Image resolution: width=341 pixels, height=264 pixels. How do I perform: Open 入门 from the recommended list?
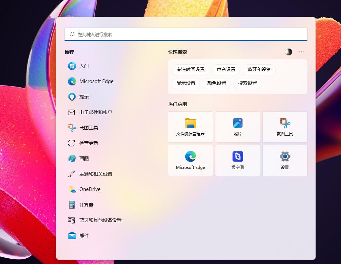point(84,66)
